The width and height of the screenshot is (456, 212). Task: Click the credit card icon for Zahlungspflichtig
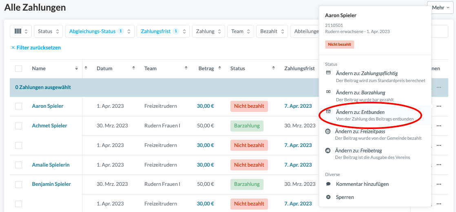tap(328, 73)
